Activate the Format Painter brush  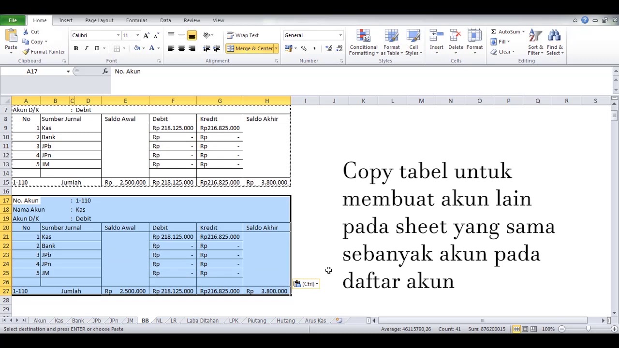pyautogui.click(x=44, y=52)
